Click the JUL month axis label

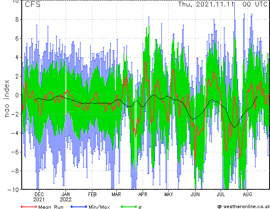coord(221,194)
